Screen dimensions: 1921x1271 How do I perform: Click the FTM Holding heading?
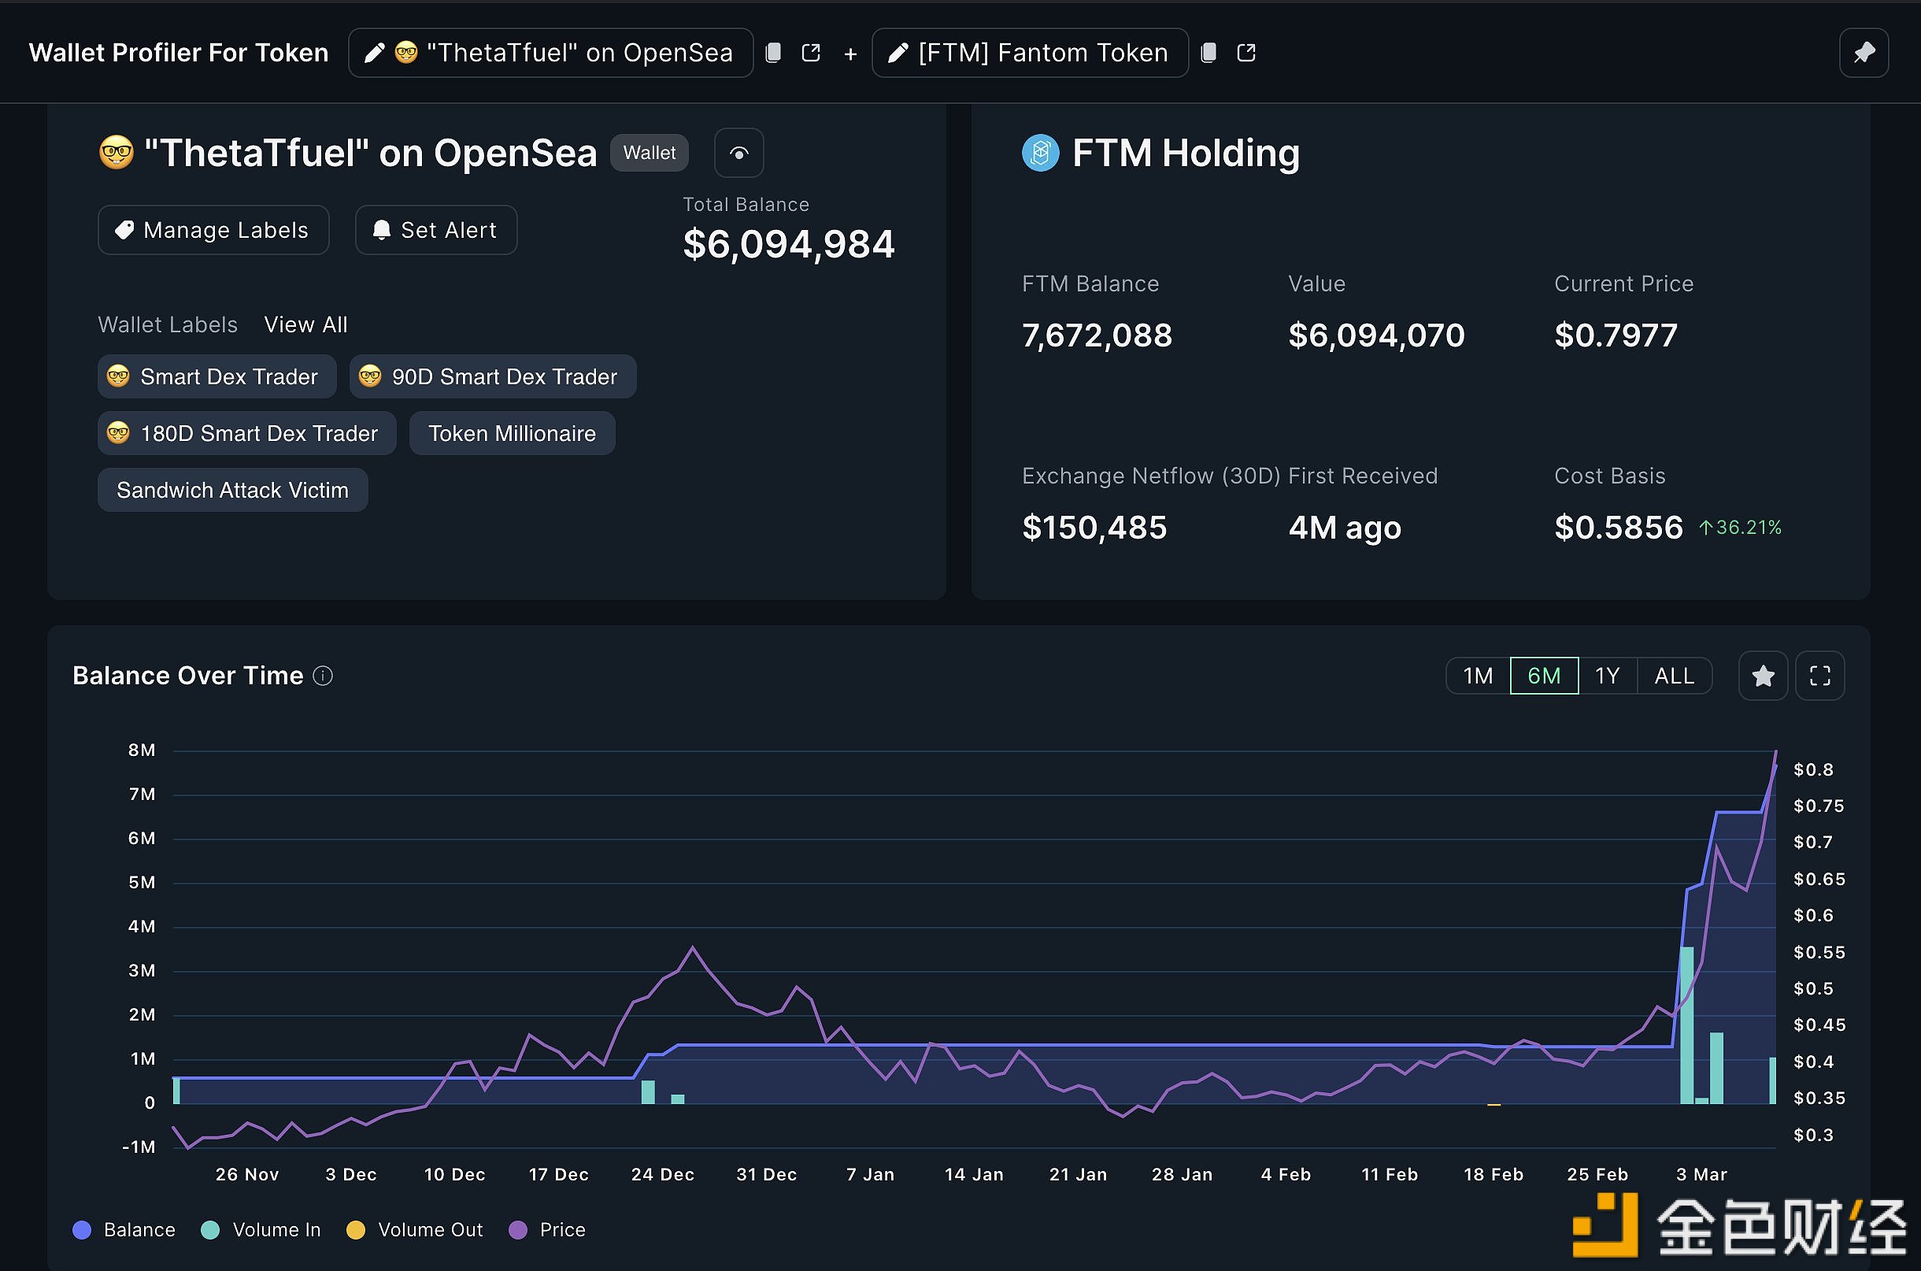[1186, 153]
